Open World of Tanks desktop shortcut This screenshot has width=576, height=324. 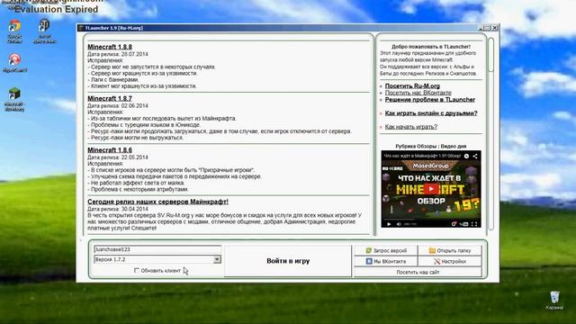(x=44, y=31)
